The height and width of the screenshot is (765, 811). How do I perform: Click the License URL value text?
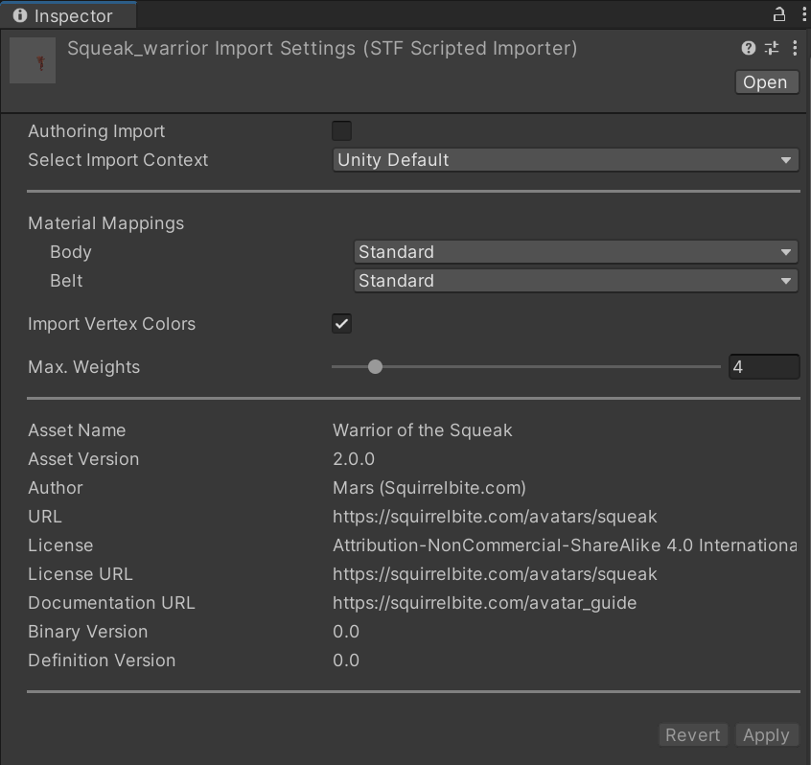[495, 574]
